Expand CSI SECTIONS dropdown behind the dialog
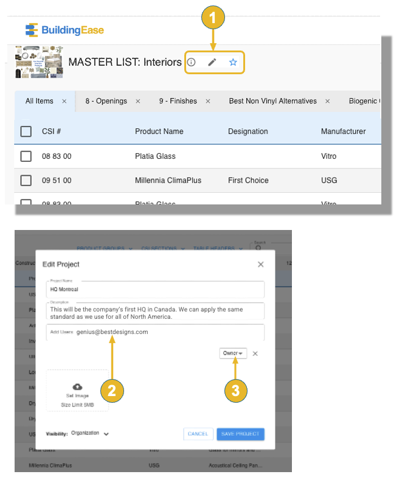This screenshot has width=402, height=477. pos(163,248)
